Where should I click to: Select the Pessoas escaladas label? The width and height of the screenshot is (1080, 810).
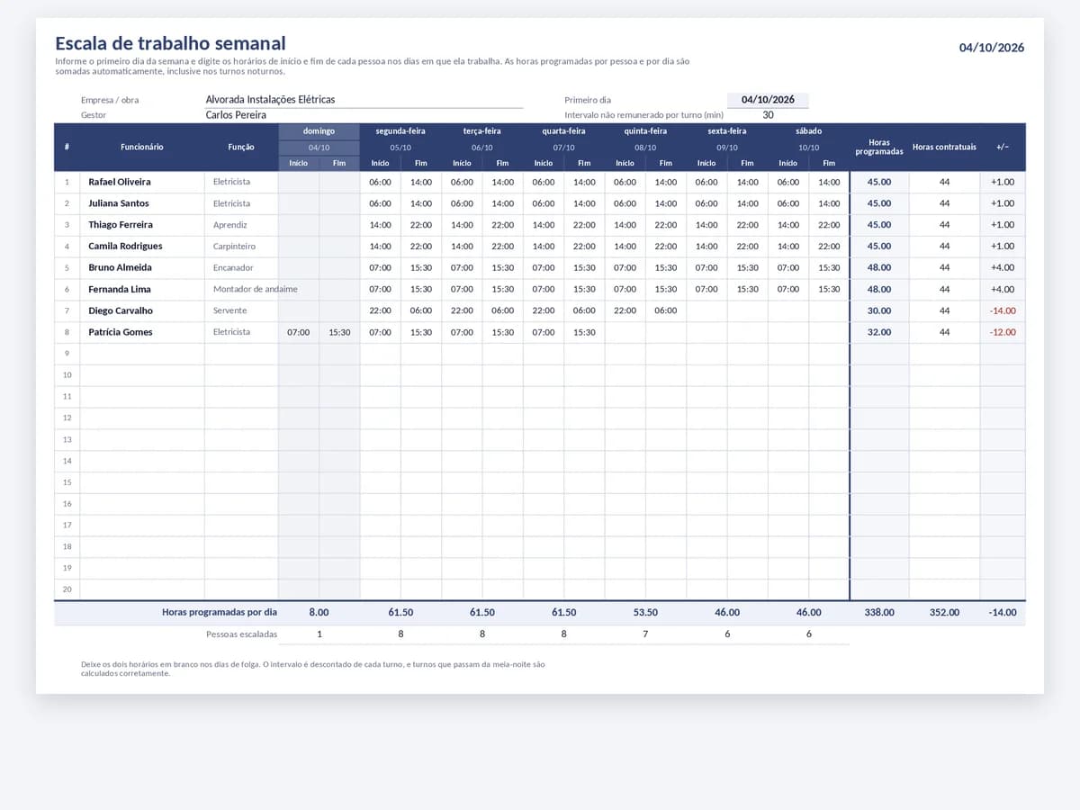coord(241,634)
